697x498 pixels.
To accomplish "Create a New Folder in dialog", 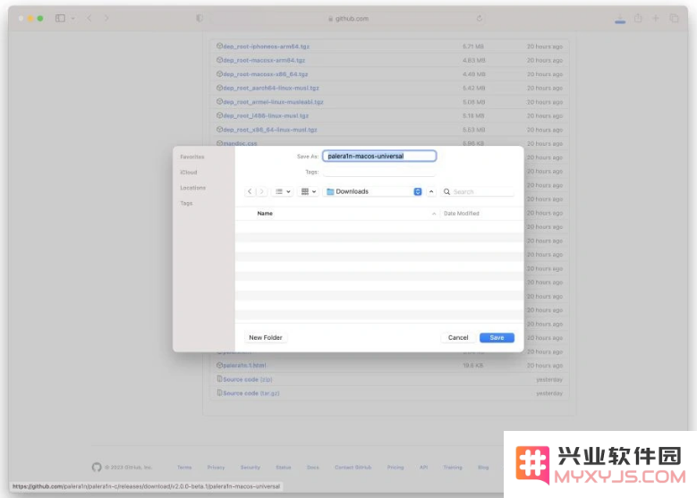I will pos(266,338).
